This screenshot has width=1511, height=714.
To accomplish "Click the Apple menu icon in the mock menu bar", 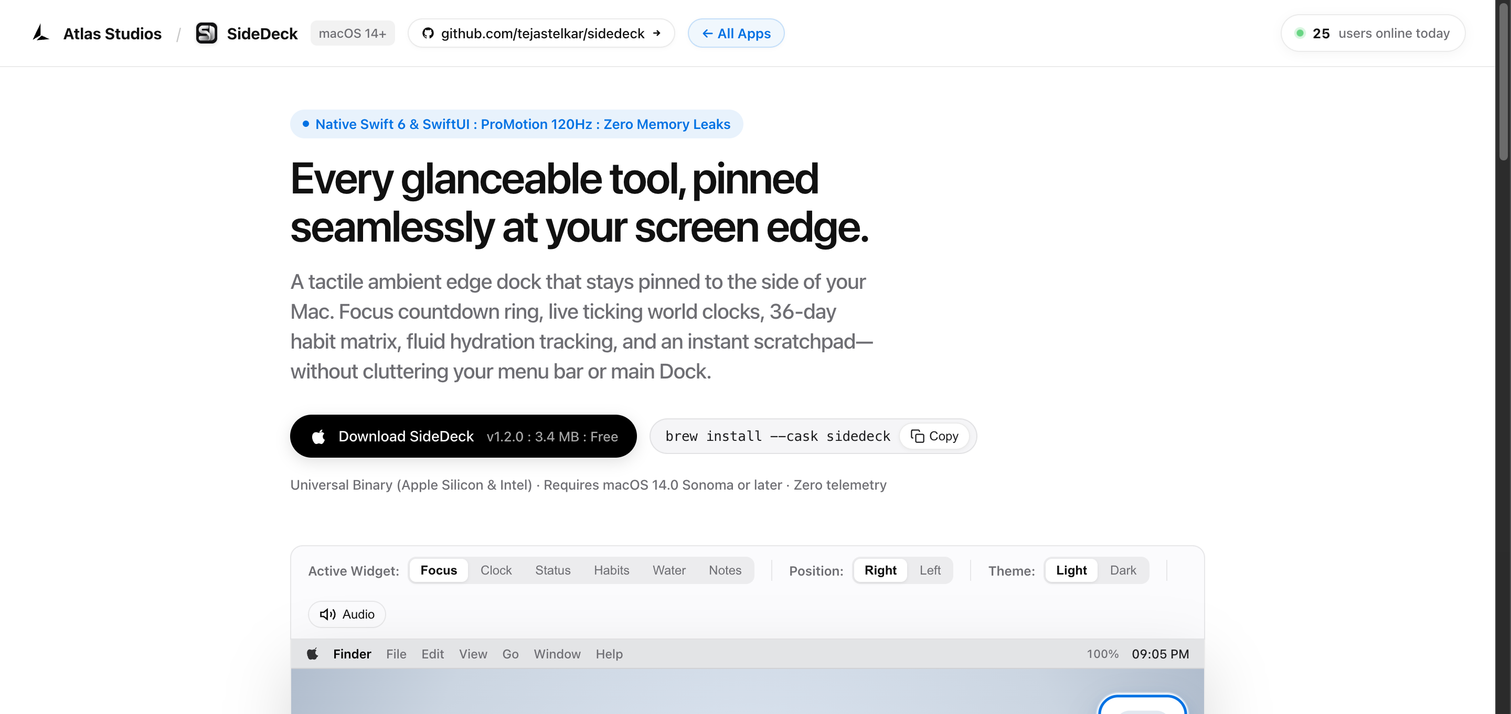I will (x=312, y=654).
